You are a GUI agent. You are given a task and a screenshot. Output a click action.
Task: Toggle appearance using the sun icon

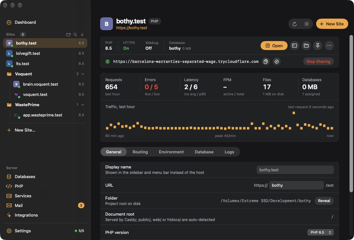307,24
